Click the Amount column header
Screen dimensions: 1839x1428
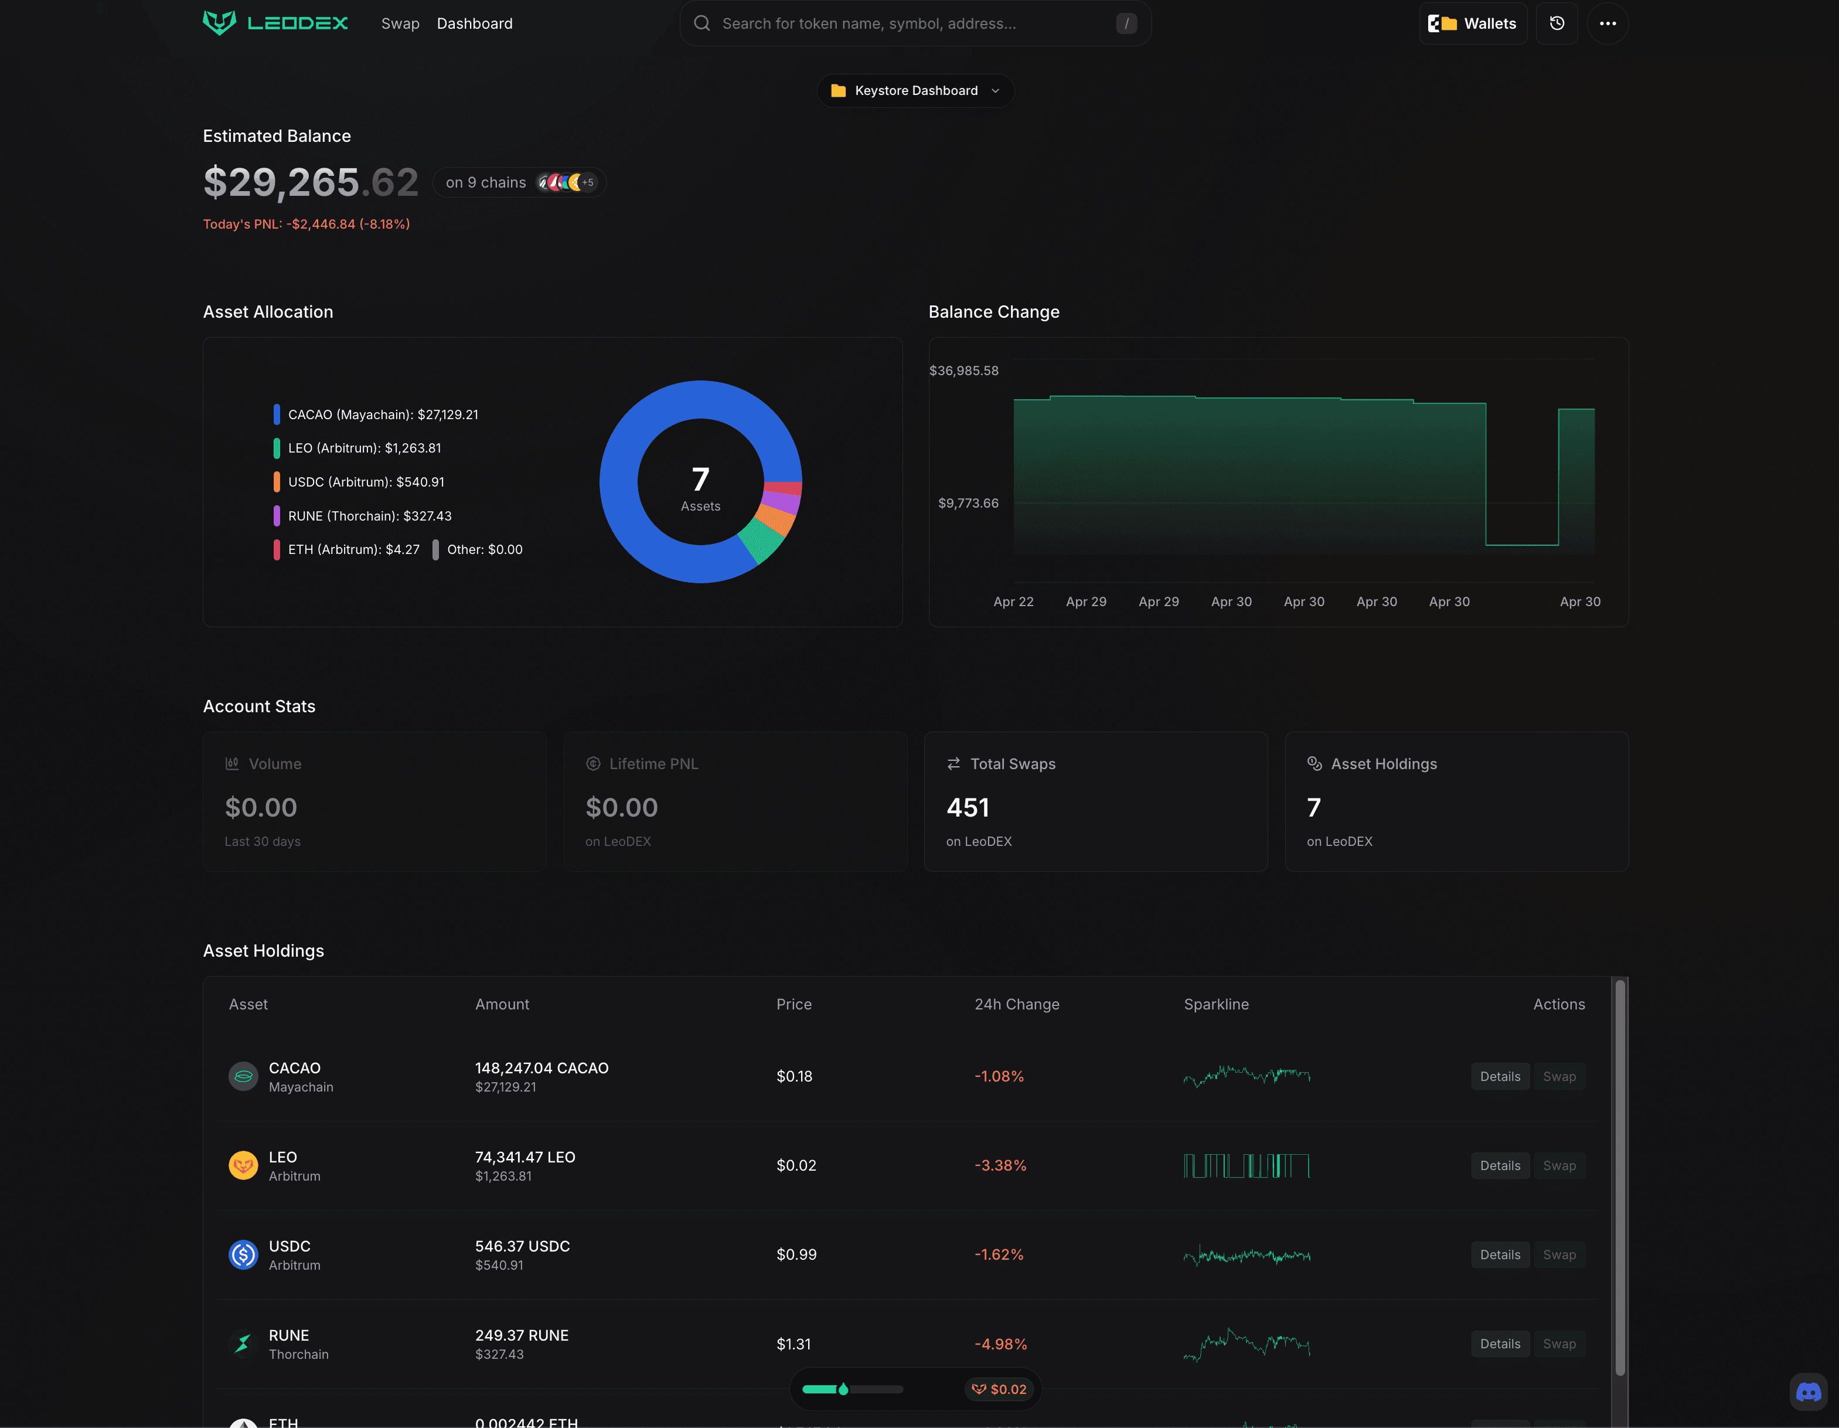click(502, 1004)
